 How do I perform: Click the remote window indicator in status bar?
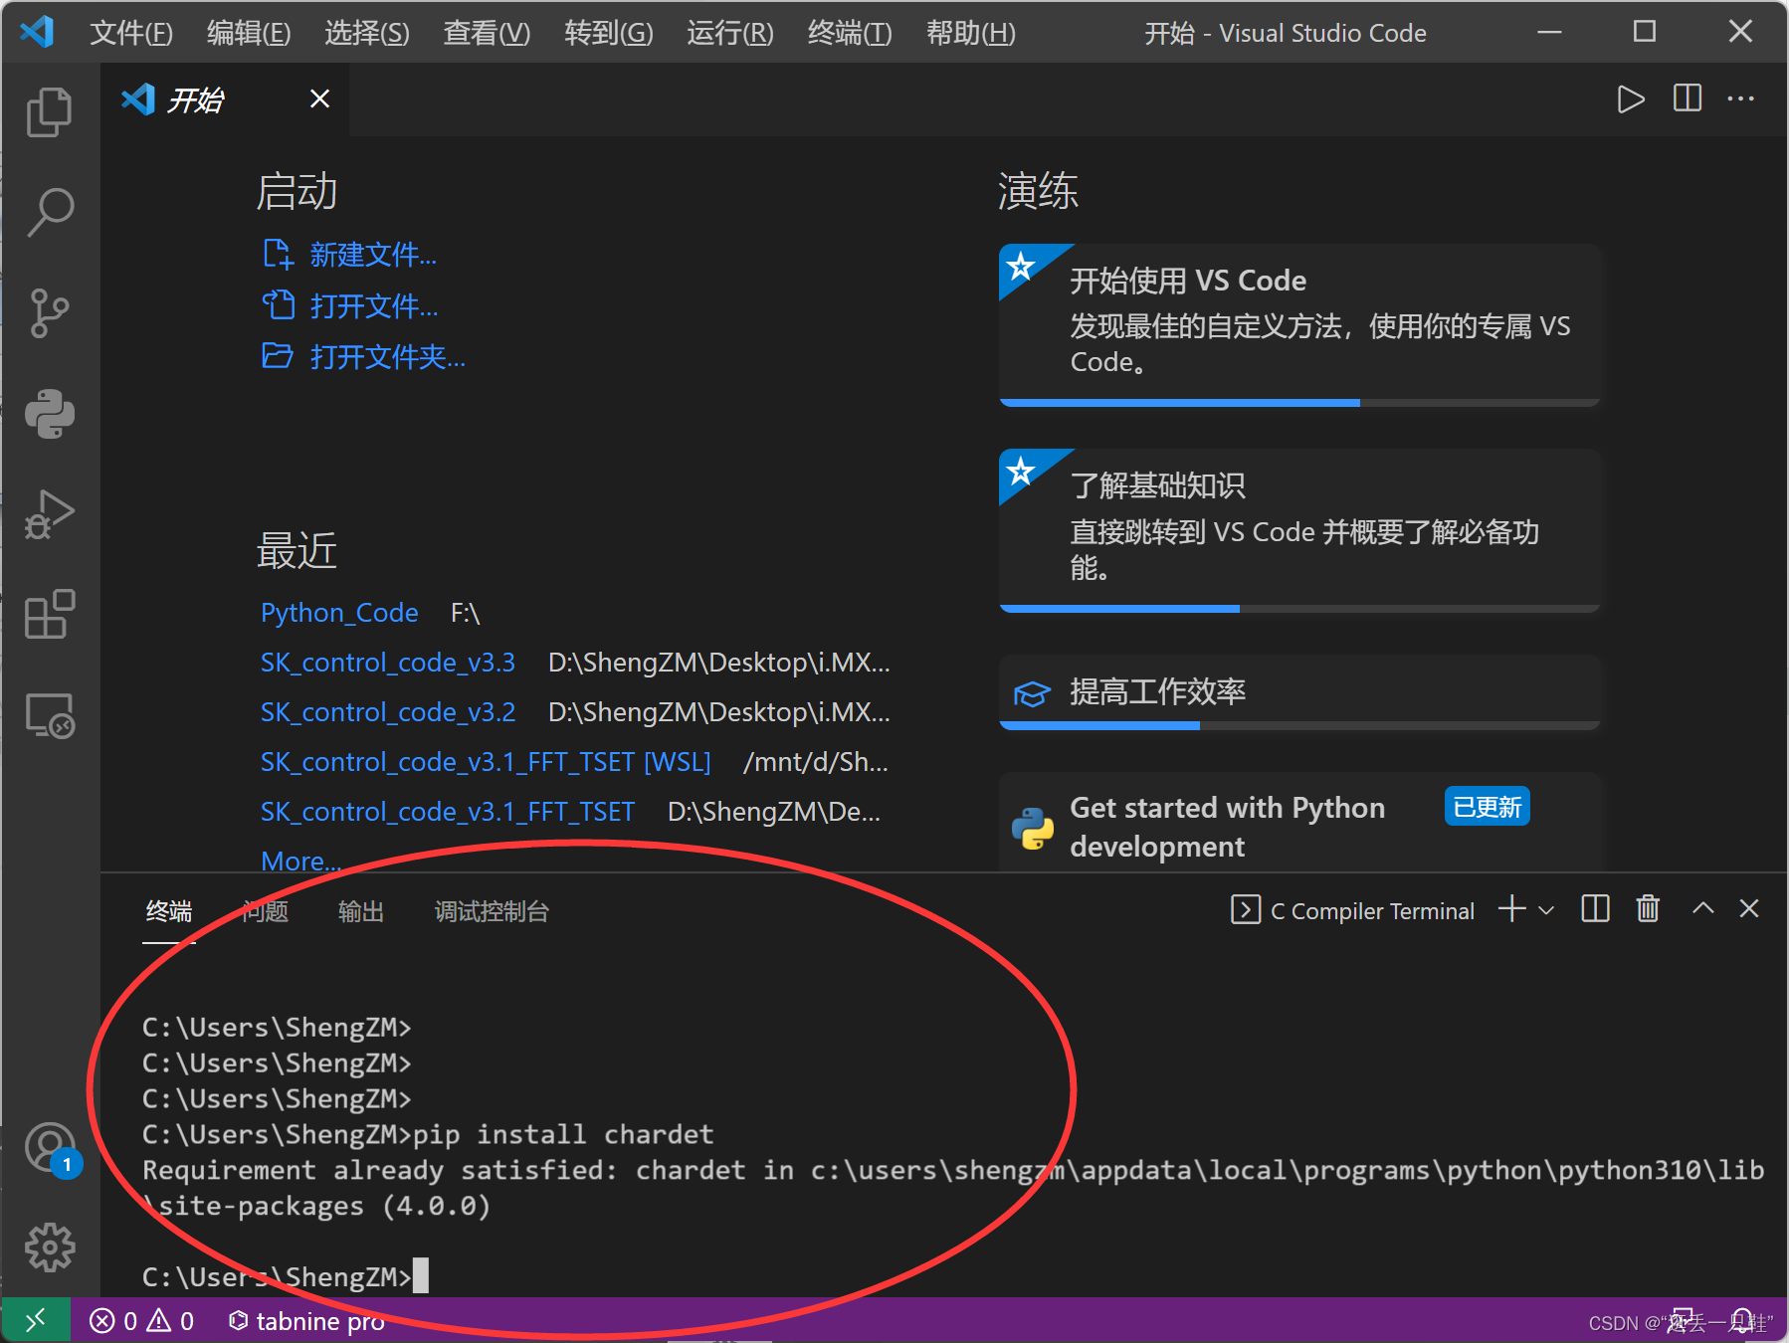point(36,1320)
